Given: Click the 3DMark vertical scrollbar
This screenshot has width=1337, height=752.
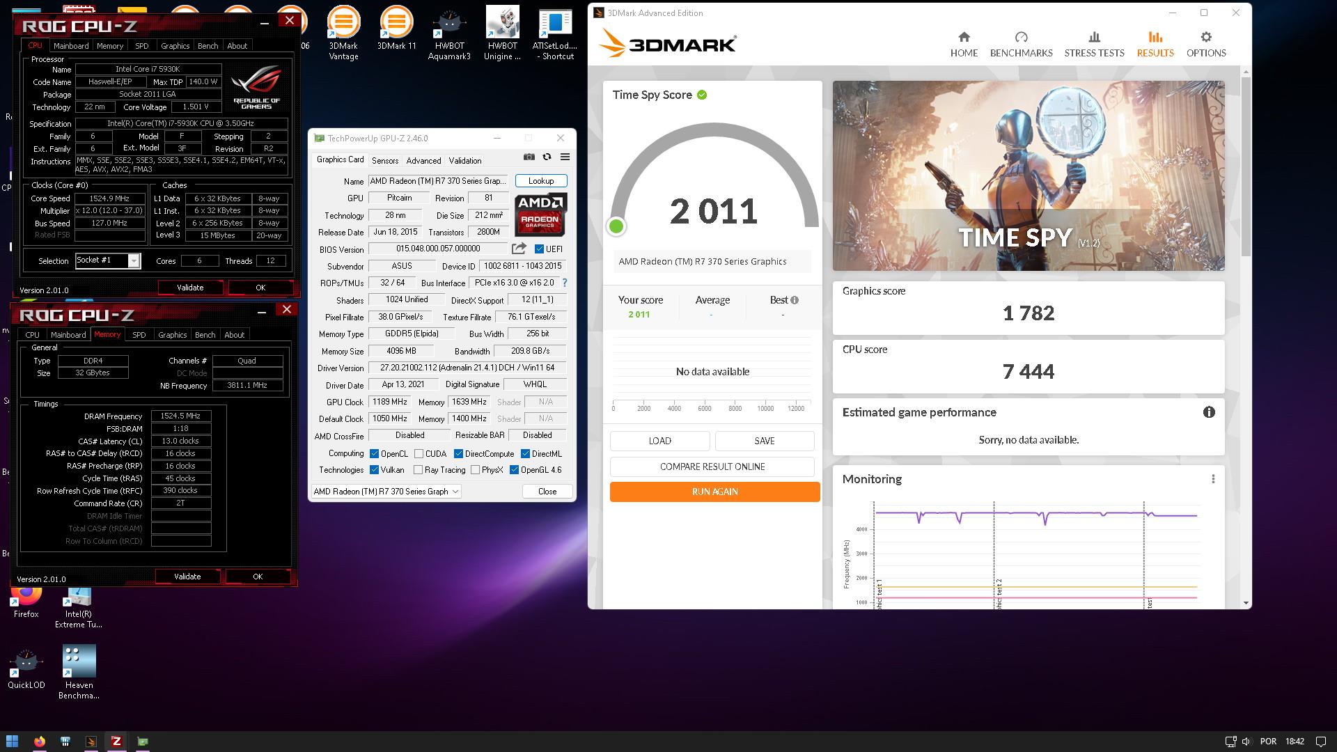Looking at the screenshot, I should click(x=1245, y=167).
